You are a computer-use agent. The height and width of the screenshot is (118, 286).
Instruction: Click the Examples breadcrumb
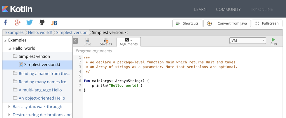(14, 32)
